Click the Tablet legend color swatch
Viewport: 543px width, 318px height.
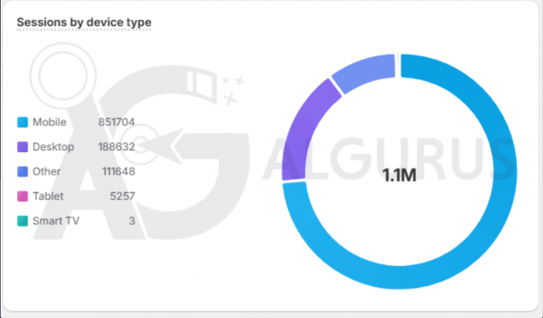click(22, 197)
